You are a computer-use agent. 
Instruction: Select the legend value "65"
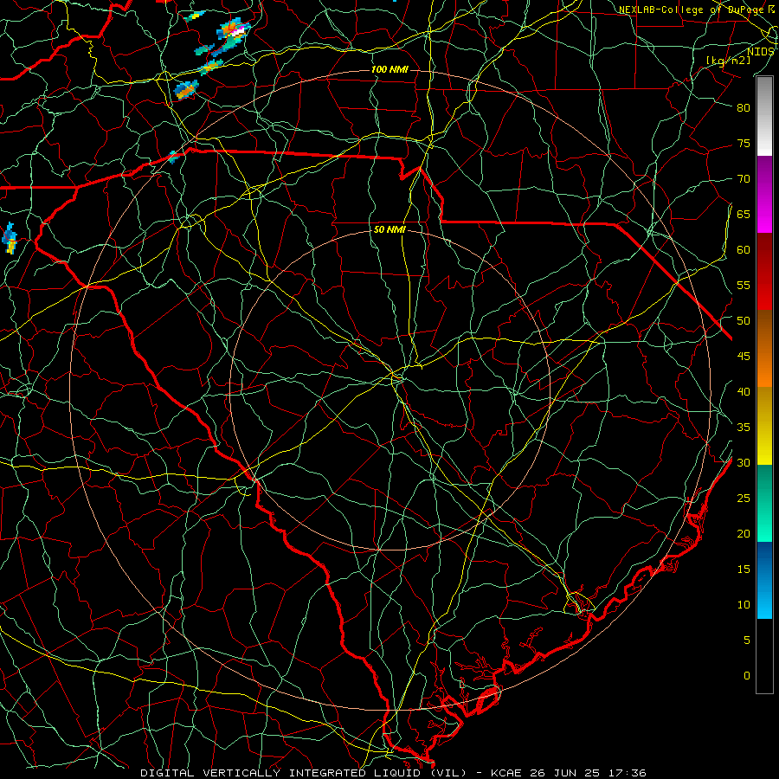tap(744, 215)
